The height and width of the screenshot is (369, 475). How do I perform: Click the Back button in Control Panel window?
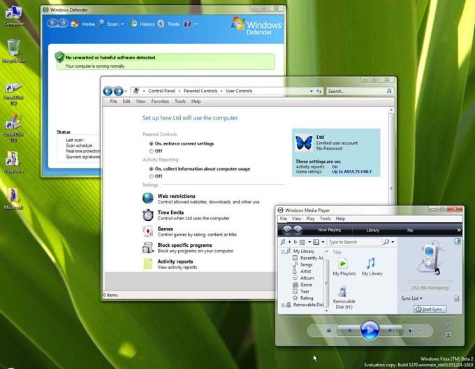(x=108, y=91)
